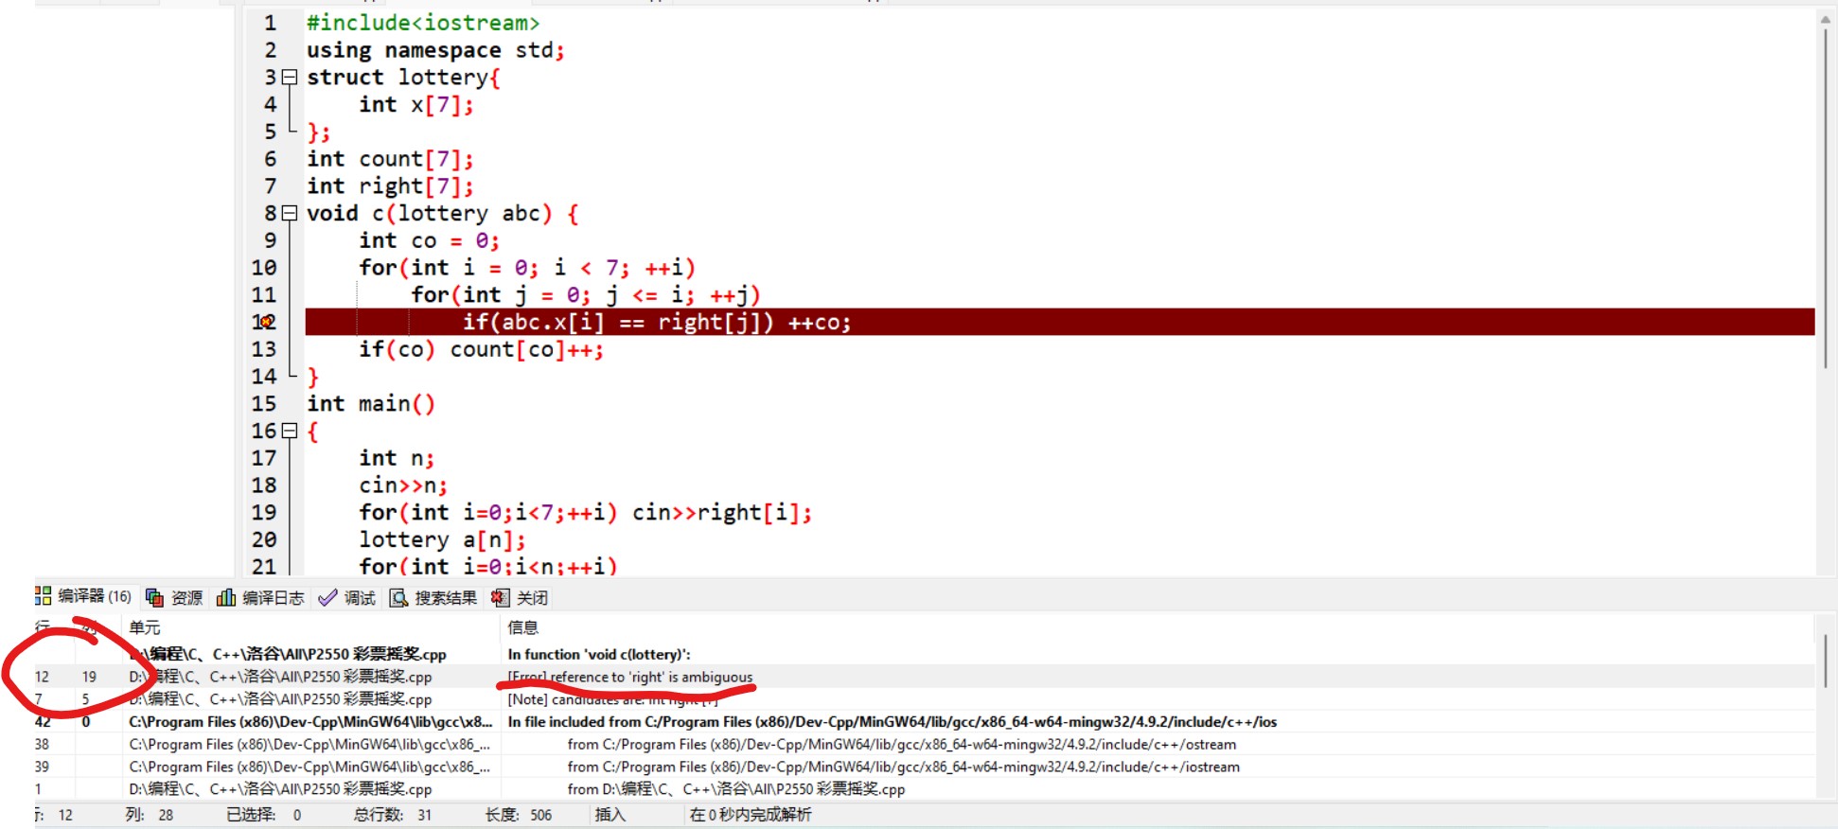Click the red X icon of 关闭
The height and width of the screenshot is (829, 1838).
pos(500,598)
